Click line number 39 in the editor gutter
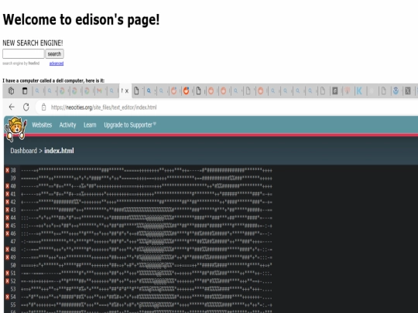 coord(13,178)
